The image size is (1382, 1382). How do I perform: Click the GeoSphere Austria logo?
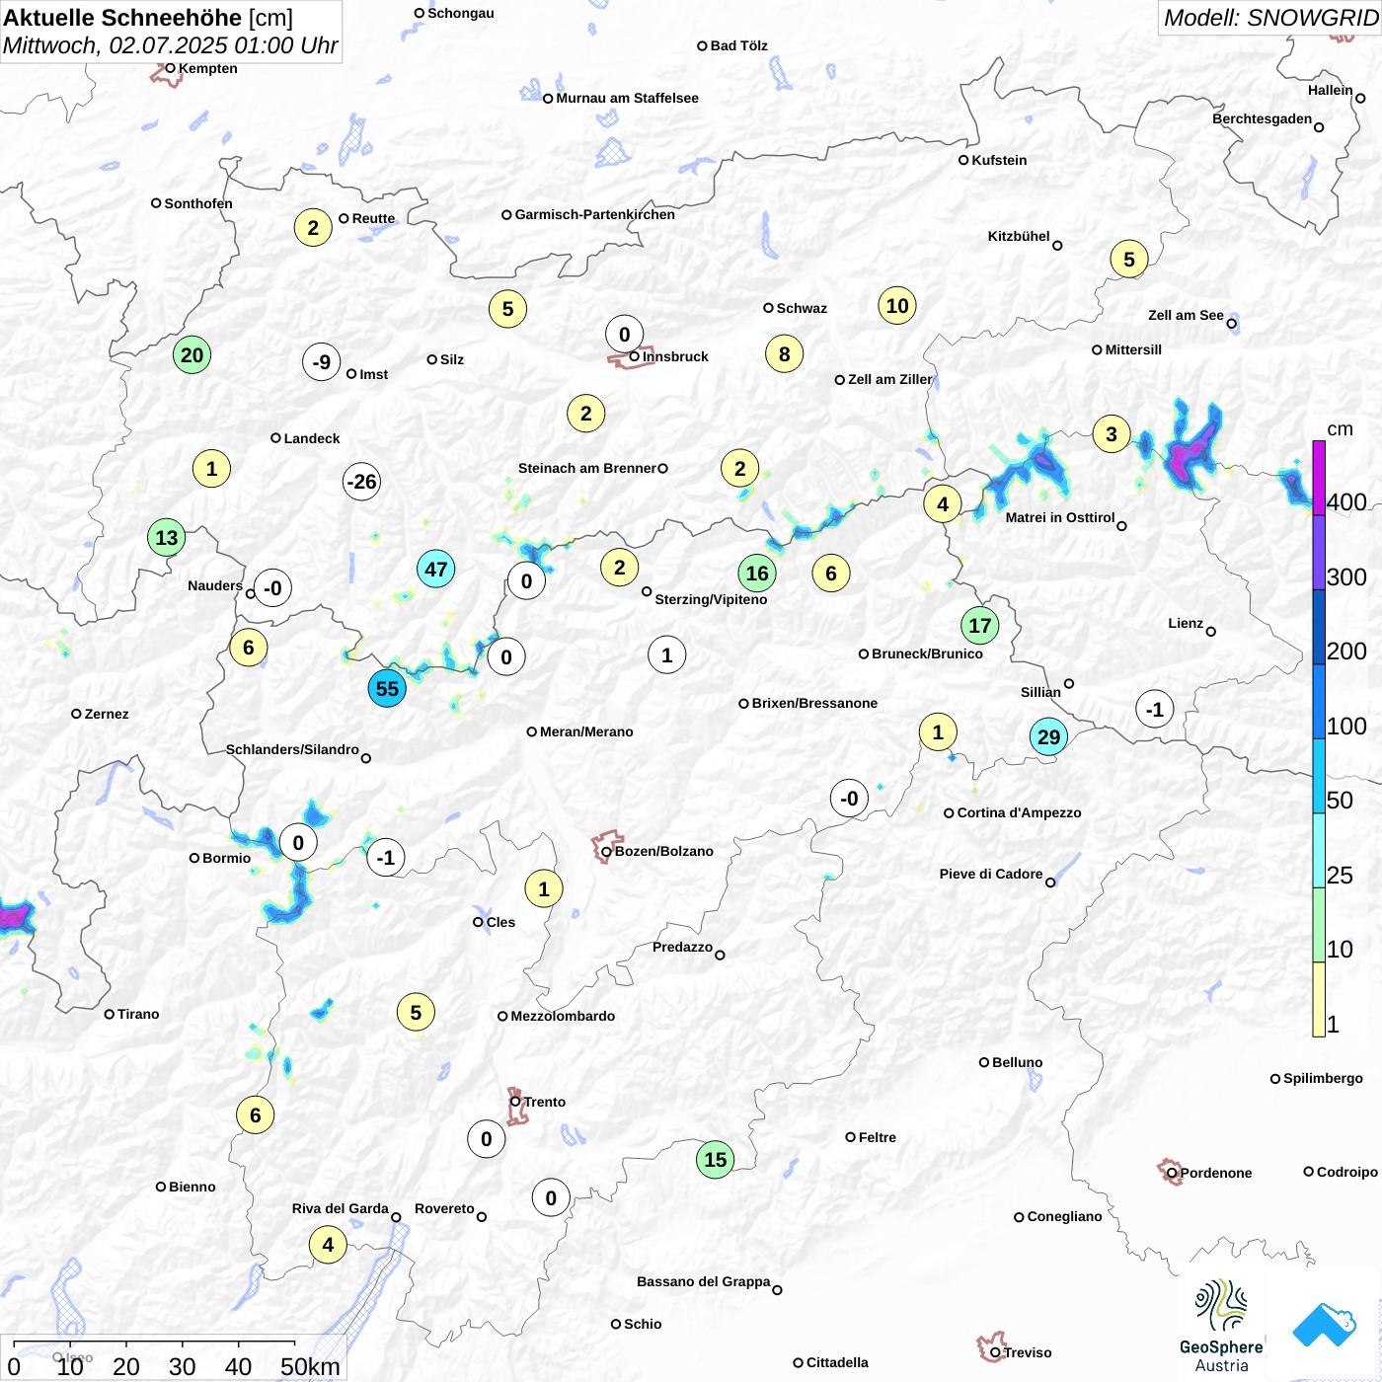[1221, 1326]
